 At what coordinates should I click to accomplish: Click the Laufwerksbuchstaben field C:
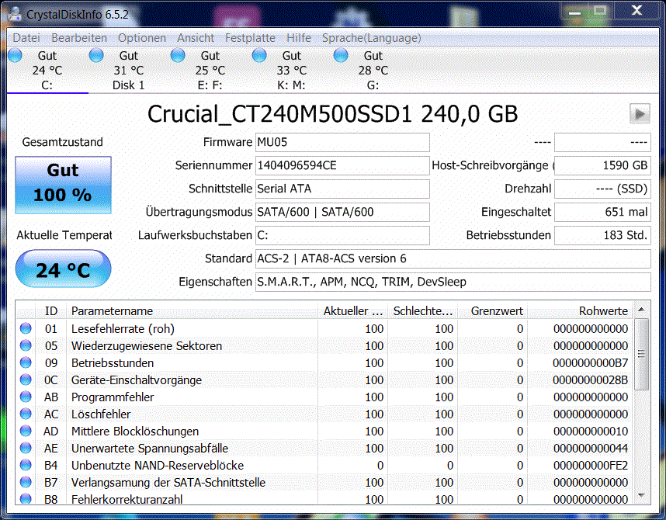pos(342,235)
